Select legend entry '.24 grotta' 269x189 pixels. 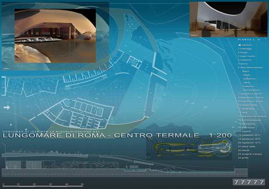click(243, 158)
